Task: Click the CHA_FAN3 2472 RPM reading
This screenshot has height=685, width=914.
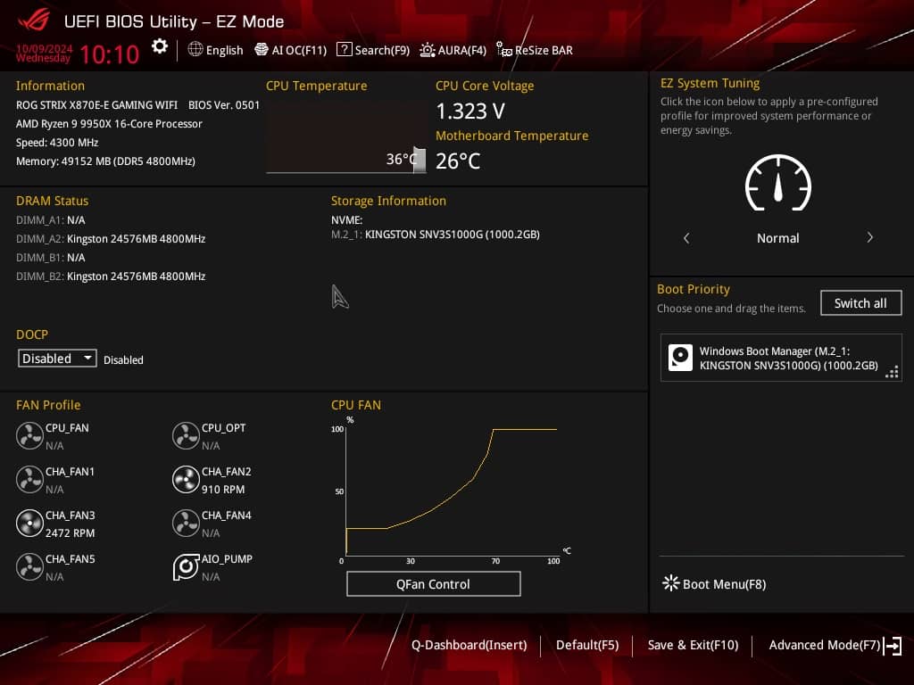Action: 70,533
